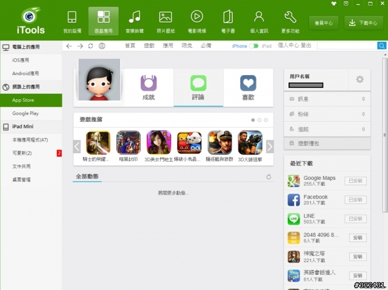388x290 pixels.
Task: Open the Personal Info (個人資訊) section
Action: (x=259, y=22)
